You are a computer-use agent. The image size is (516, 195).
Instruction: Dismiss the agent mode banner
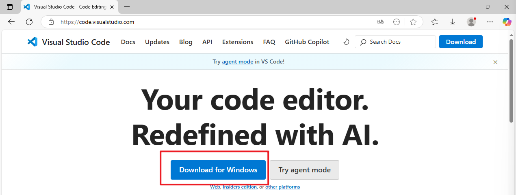point(495,62)
